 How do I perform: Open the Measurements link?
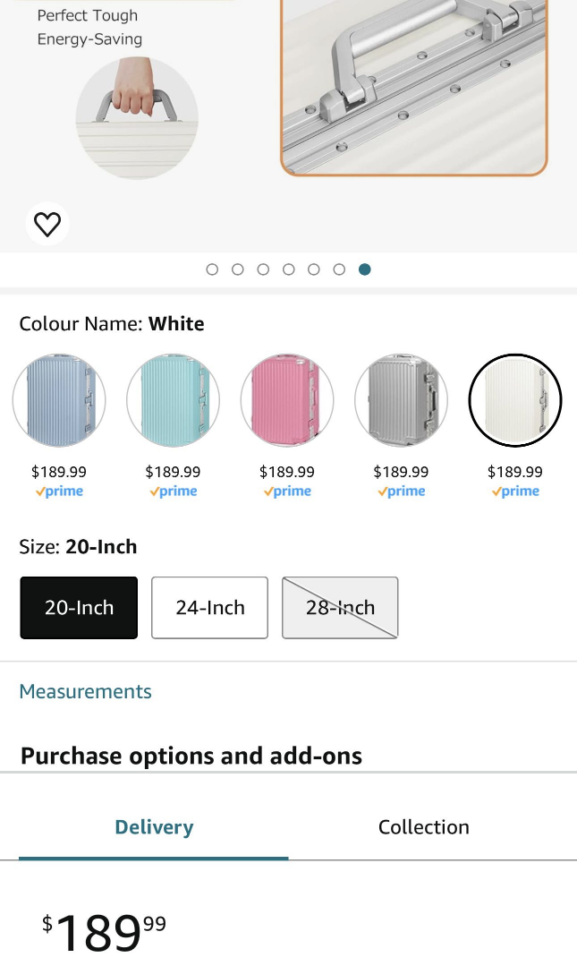(86, 691)
